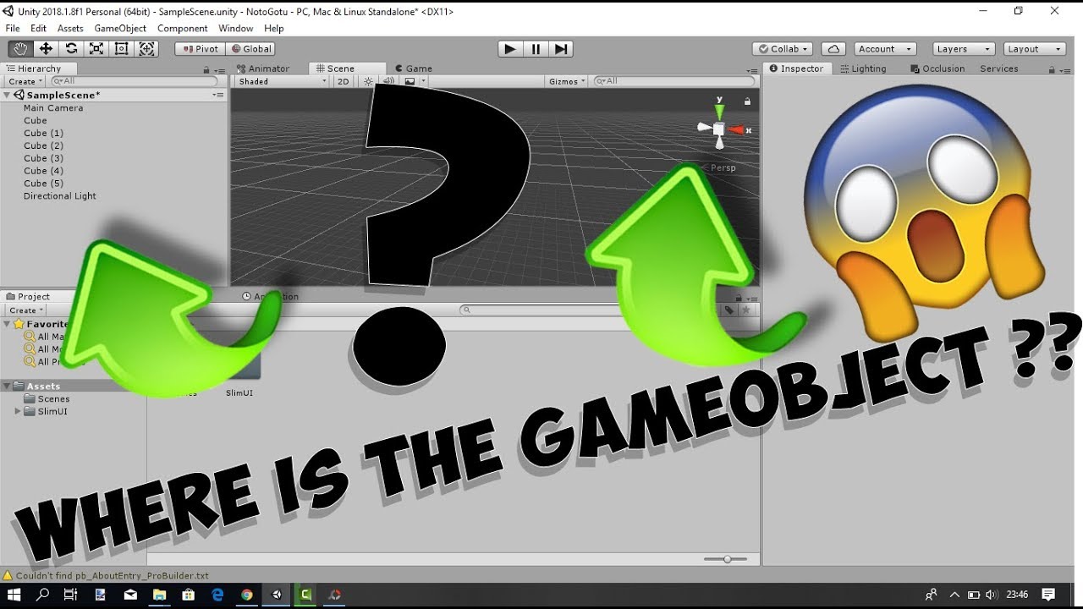Viewport: 1083px width, 609px height.
Task: Open the Layout dropdown
Action: coord(1035,49)
